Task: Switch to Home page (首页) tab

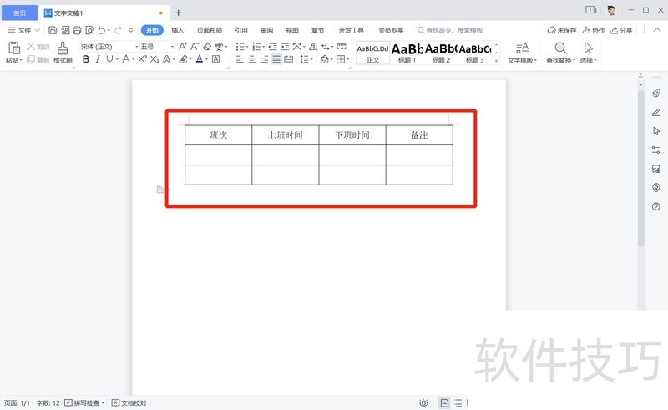Action: click(19, 13)
